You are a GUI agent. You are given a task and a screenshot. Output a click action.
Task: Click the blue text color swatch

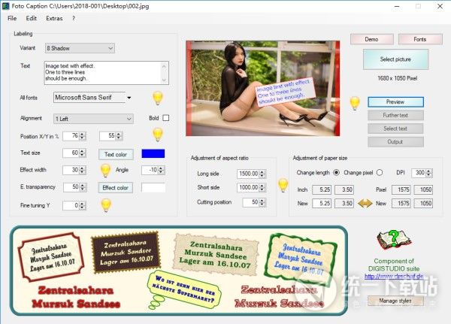tap(153, 153)
